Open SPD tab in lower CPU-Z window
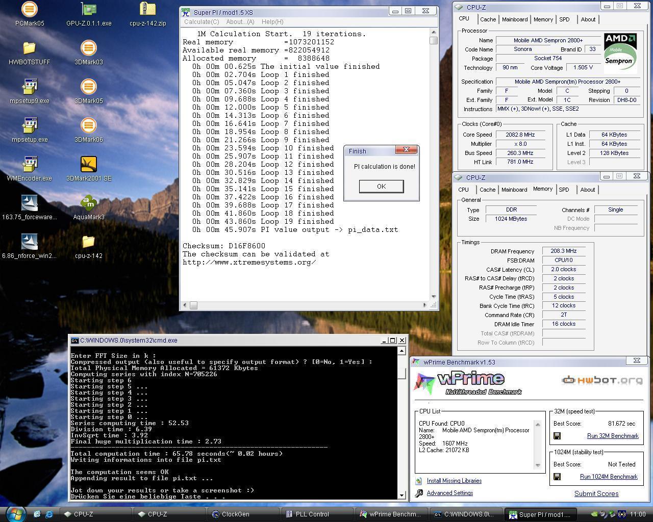 (x=564, y=190)
